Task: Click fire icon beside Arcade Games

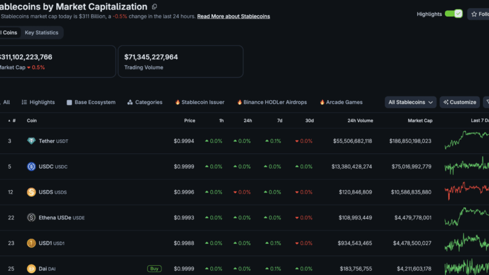Action: pos(322,102)
